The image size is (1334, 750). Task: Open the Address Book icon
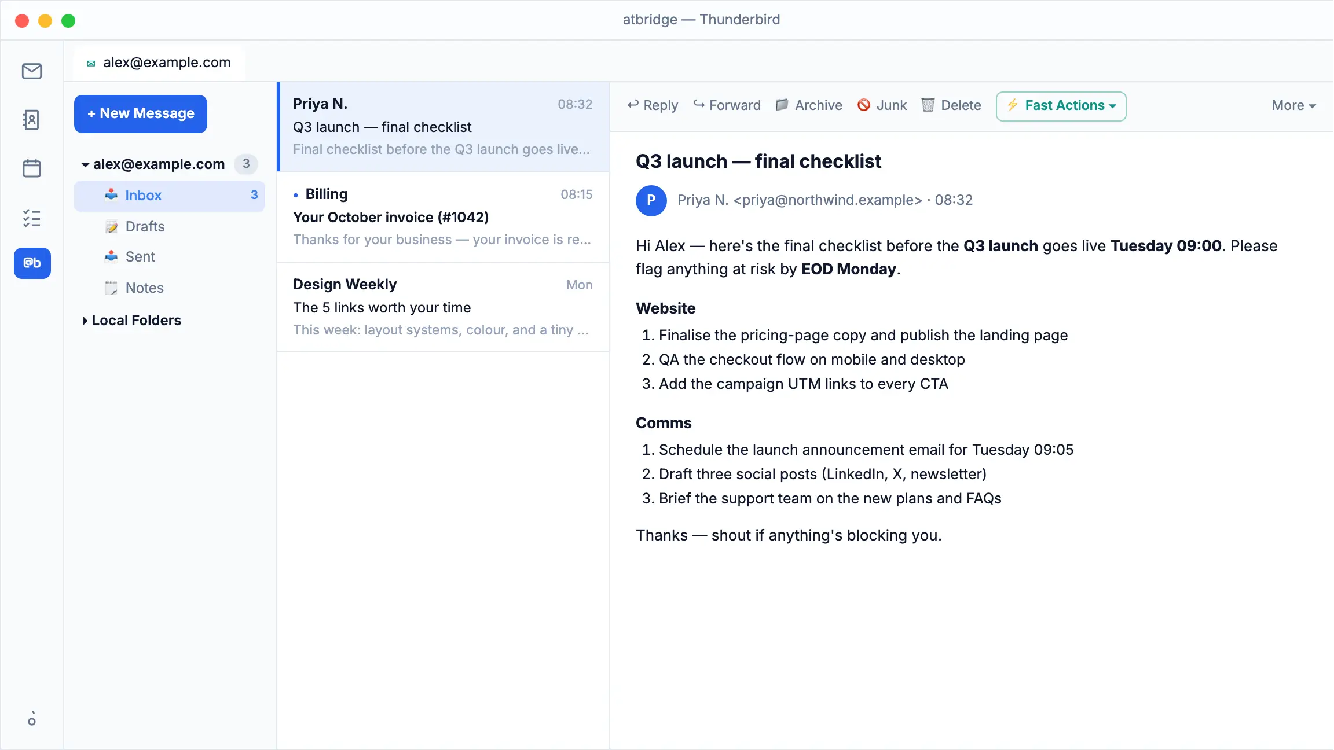point(32,120)
